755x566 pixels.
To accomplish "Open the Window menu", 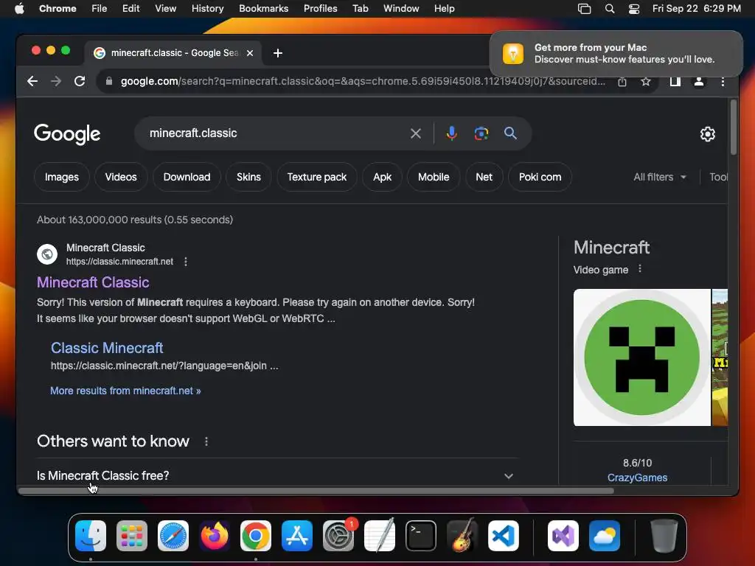I will (401, 9).
